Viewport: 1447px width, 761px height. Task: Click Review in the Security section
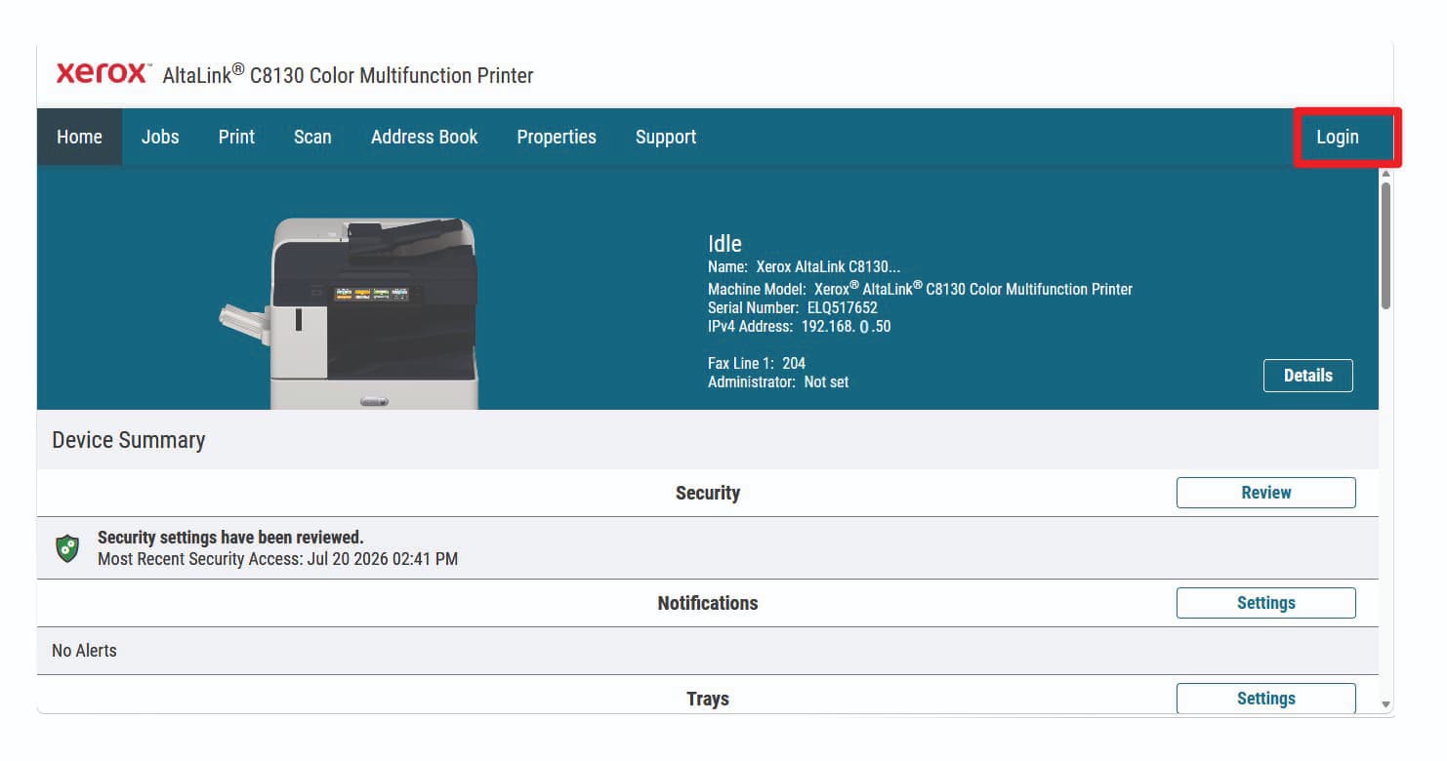click(x=1266, y=493)
